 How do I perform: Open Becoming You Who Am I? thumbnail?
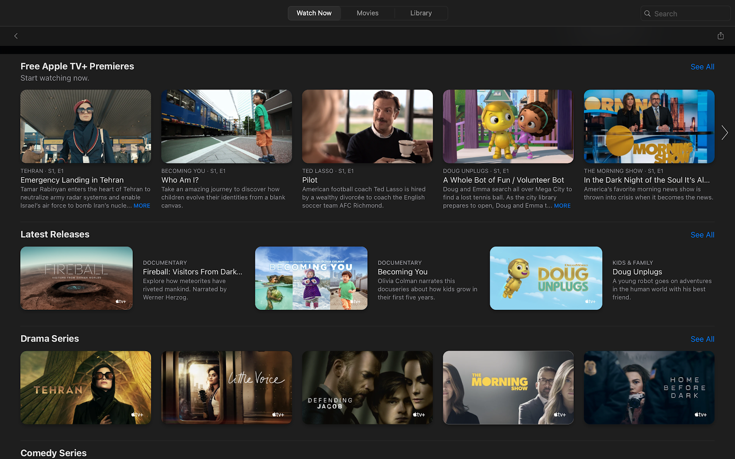click(x=226, y=126)
